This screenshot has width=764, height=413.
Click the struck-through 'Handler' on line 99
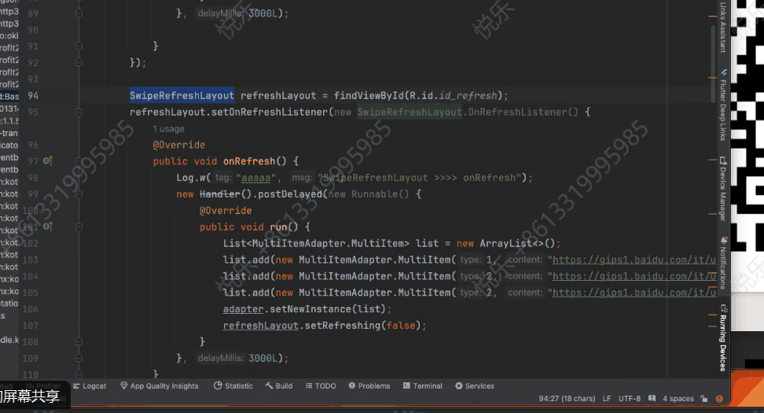(x=220, y=194)
